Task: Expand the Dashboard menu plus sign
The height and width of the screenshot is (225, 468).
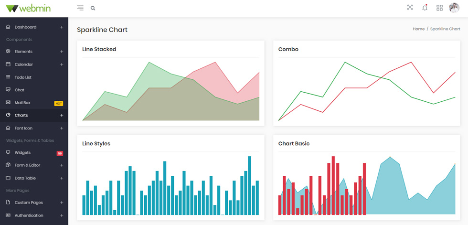Action: 62,27
